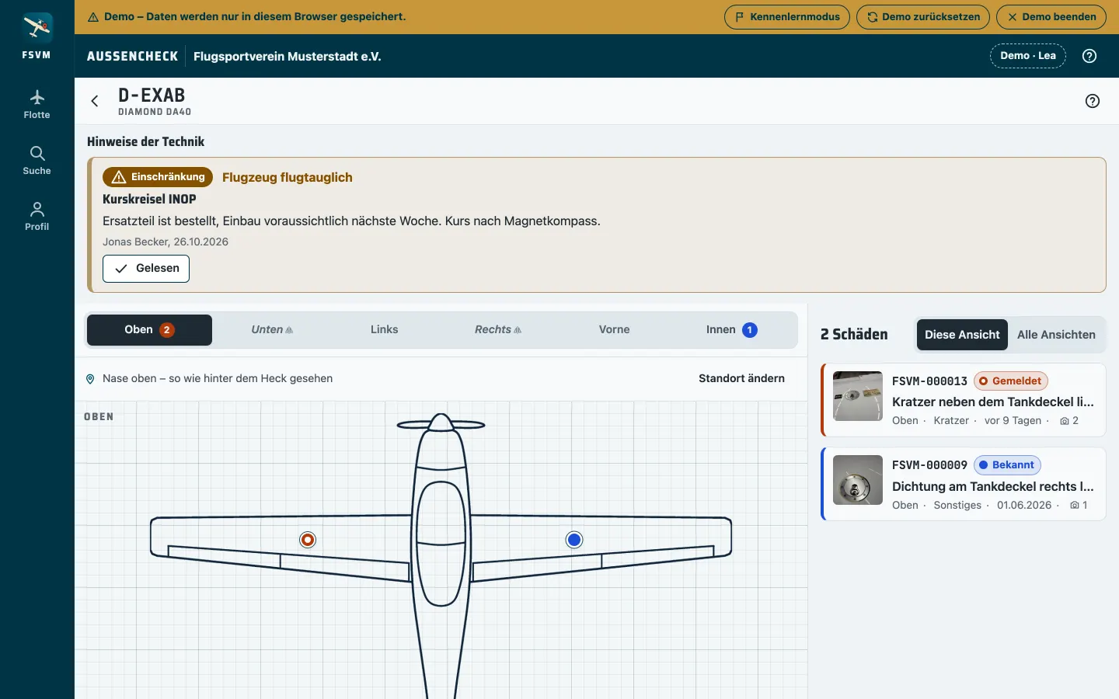This screenshot has height=699, width=1119.
Task: Open thumbnail of damage FSVM-000009
Action: 858,480
